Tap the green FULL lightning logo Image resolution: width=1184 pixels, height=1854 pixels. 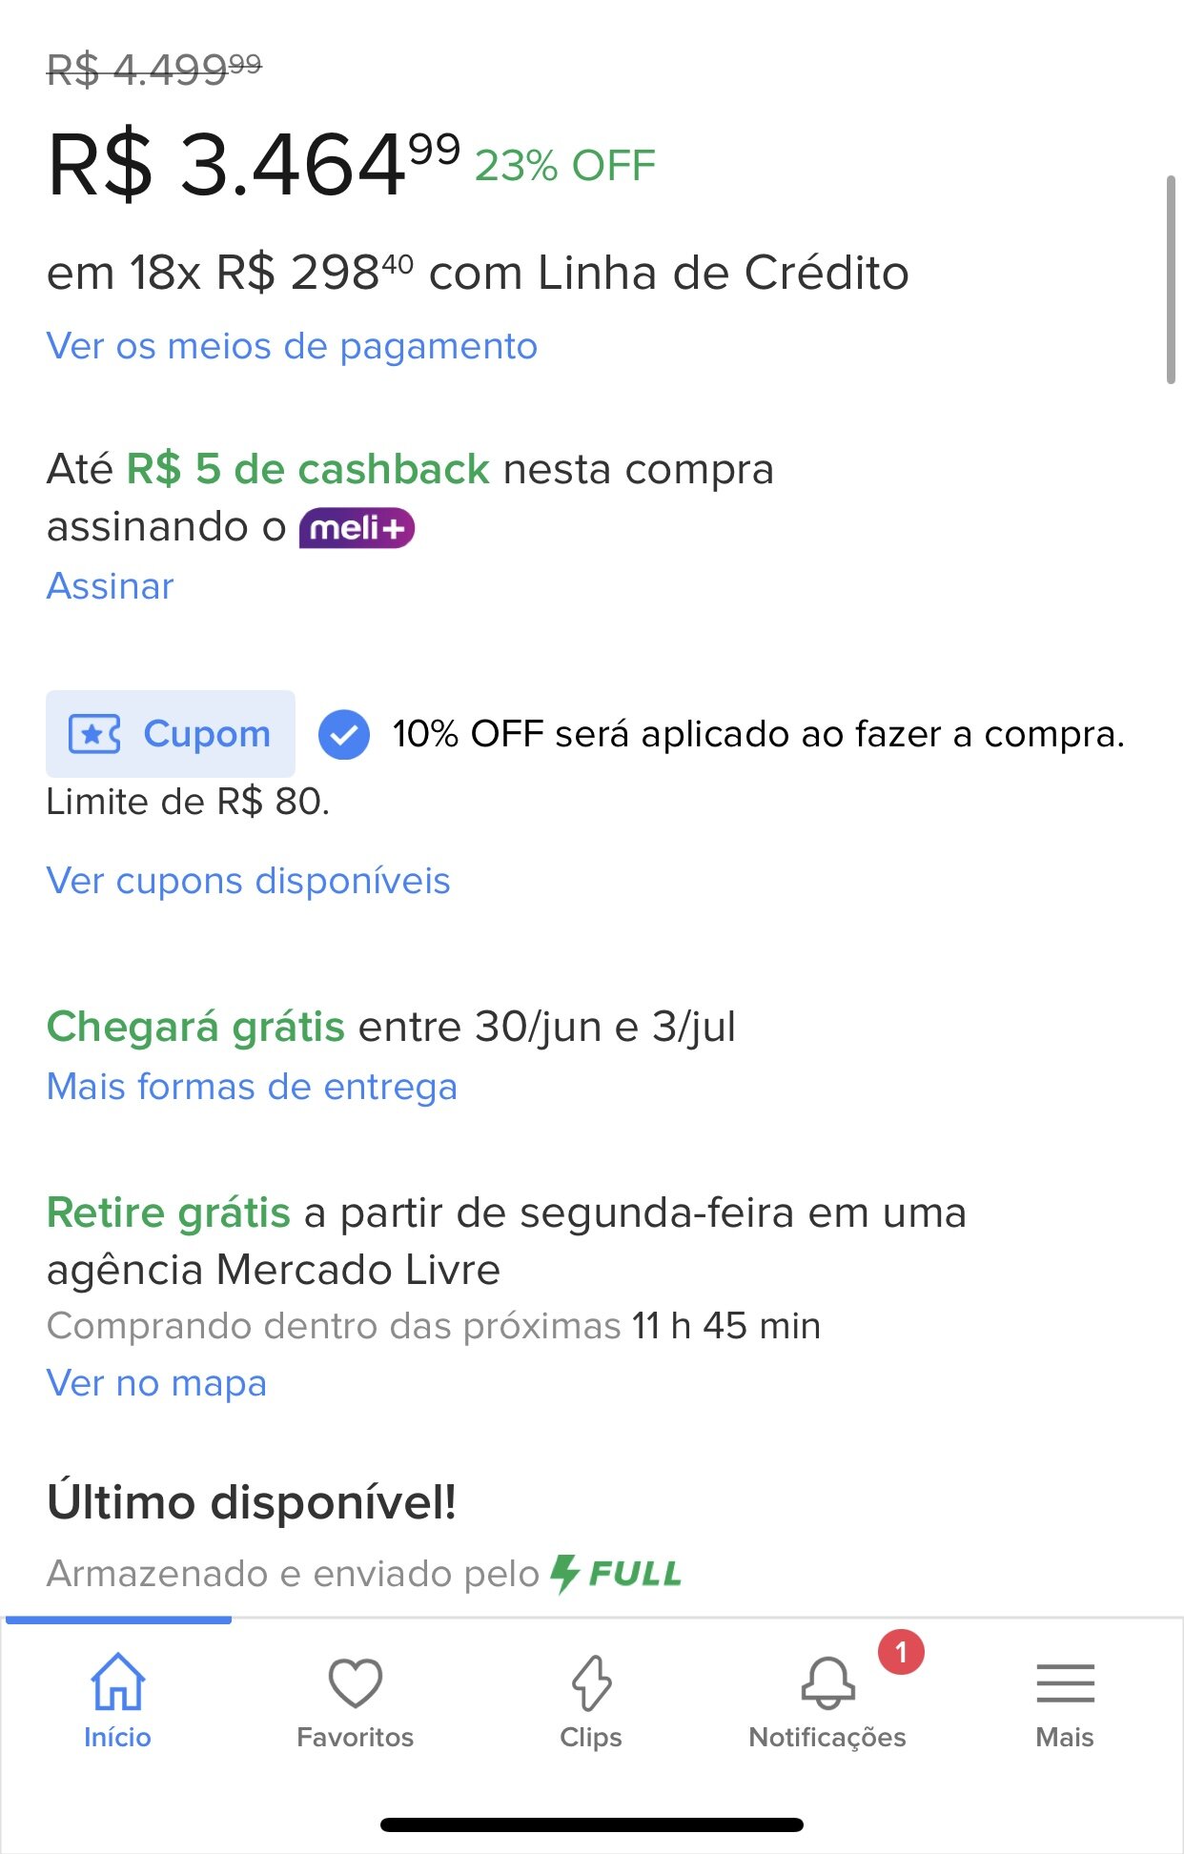pyautogui.click(x=617, y=1574)
